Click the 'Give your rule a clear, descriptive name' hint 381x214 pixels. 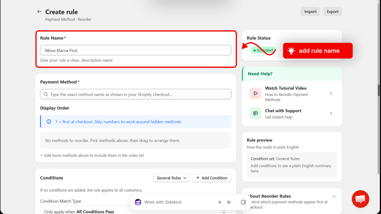click(x=76, y=60)
